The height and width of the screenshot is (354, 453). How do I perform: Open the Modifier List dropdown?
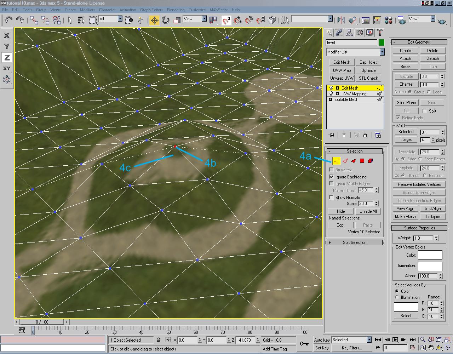[x=382, y=52]
